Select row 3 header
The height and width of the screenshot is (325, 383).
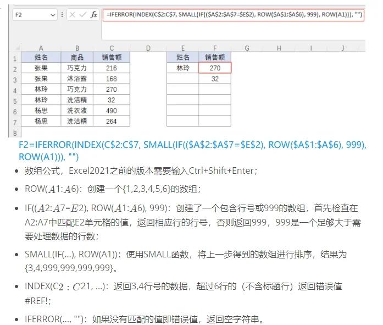point(15,80)
